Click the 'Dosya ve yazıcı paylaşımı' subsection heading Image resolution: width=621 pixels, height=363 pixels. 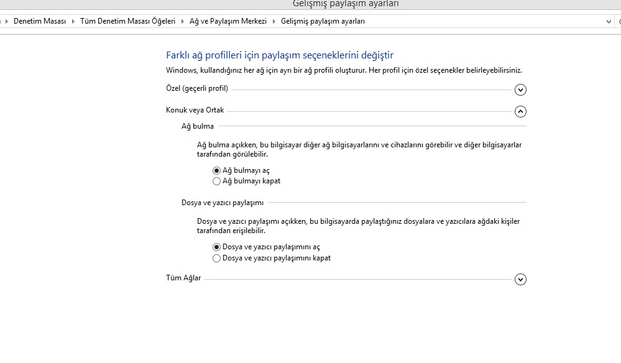point(223,203)
